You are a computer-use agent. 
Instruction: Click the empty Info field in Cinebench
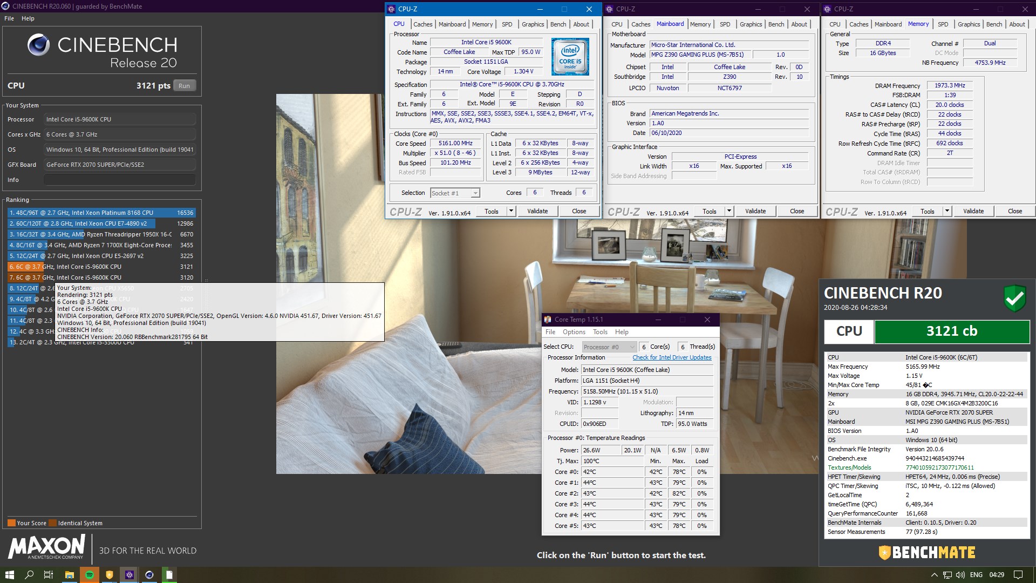click(x=120, y=180)
